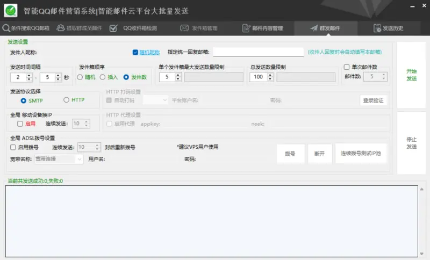430x260 pixels.
Task: Open 发送历史 tab
Action: [389, 28]
